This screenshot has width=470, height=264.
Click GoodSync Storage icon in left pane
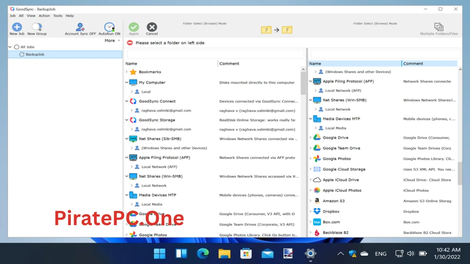[133, 120]
